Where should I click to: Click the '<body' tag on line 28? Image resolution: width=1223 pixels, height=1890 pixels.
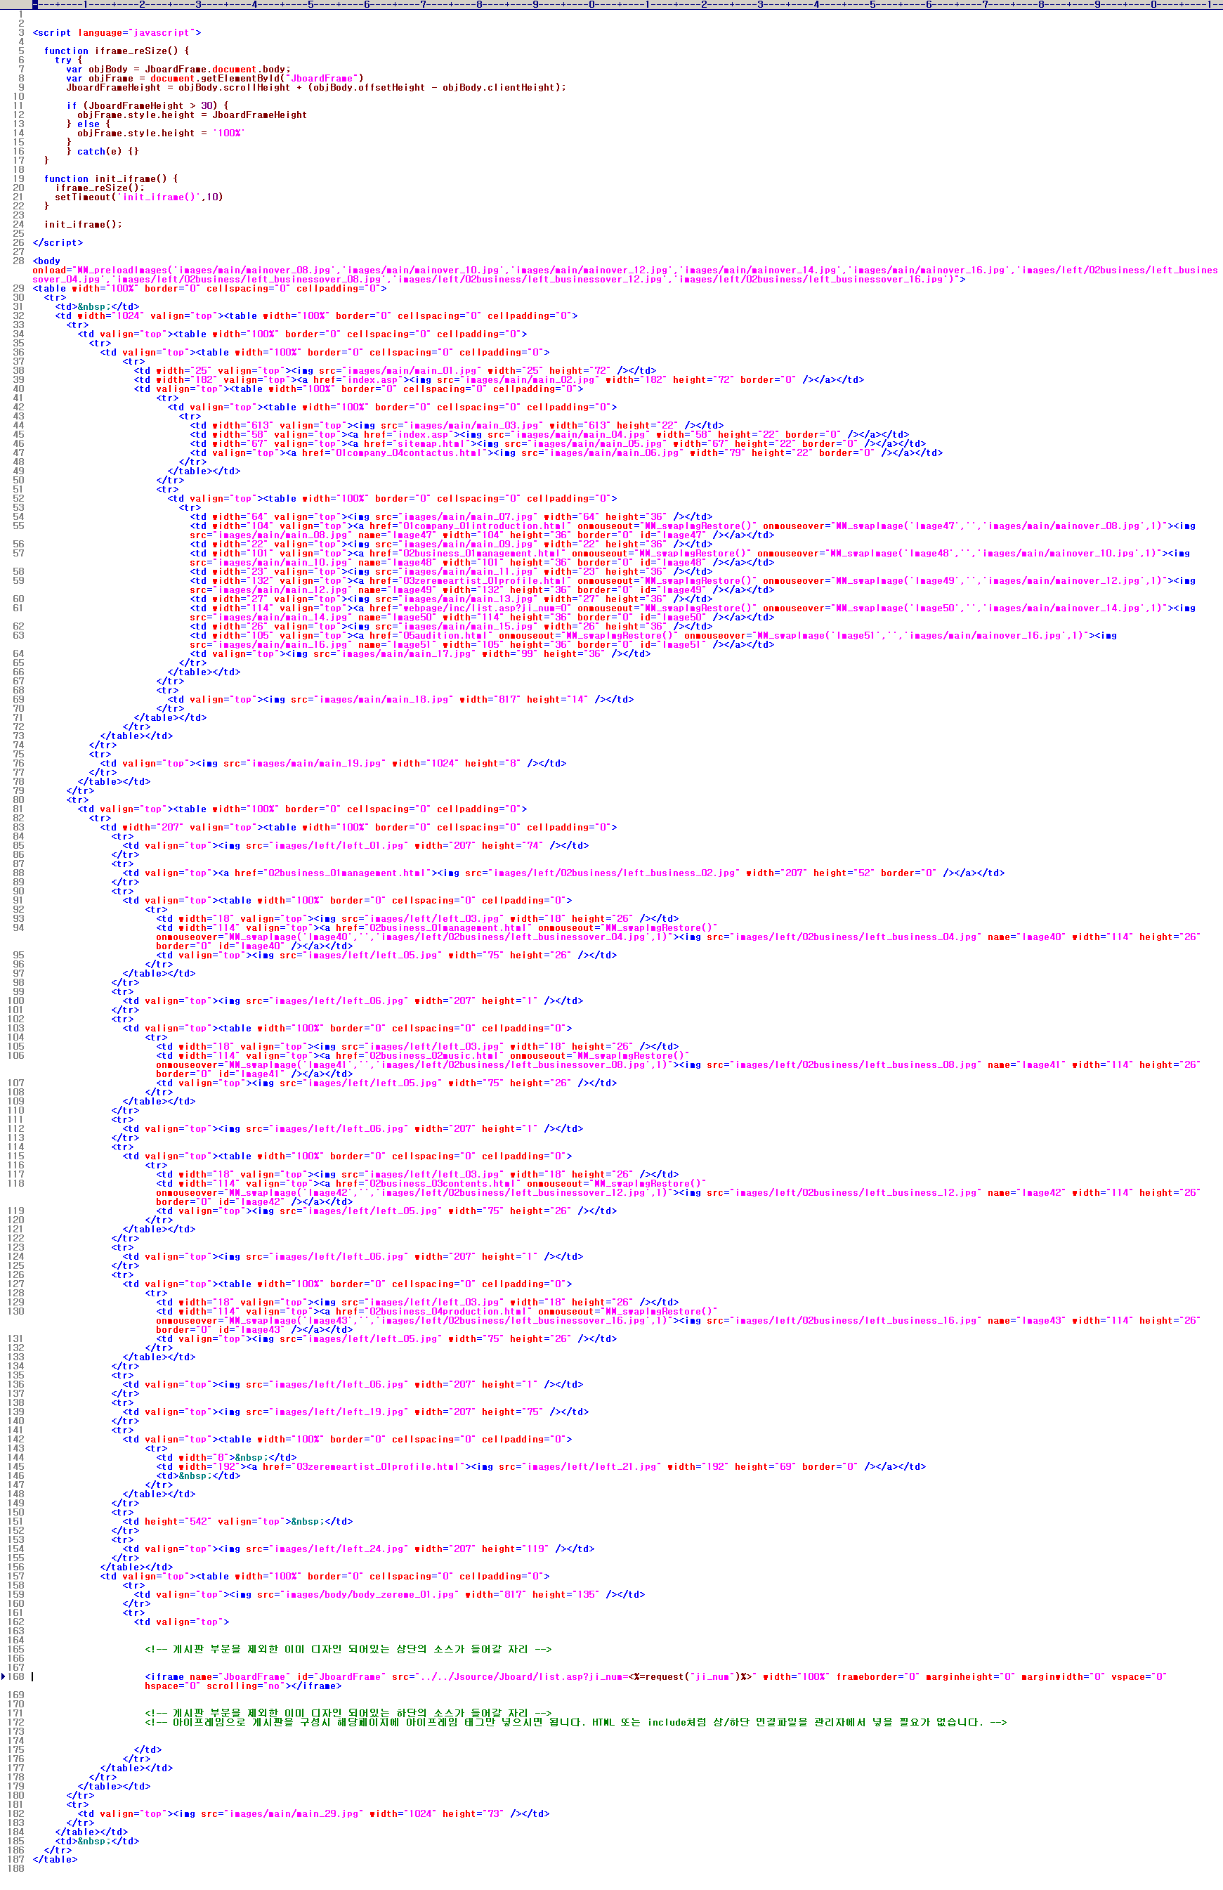coord(46,261)
